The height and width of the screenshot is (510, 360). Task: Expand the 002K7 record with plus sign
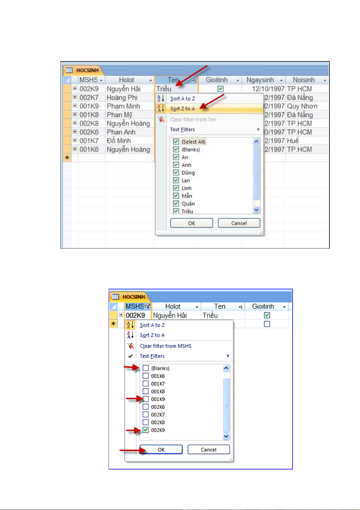(x=75, y=97)
